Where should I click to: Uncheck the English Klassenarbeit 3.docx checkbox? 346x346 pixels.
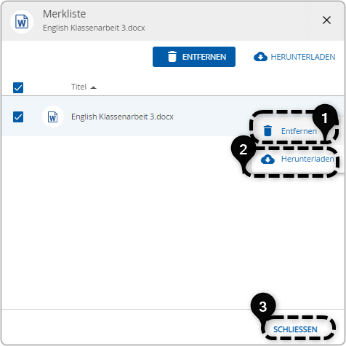[18, 117]
